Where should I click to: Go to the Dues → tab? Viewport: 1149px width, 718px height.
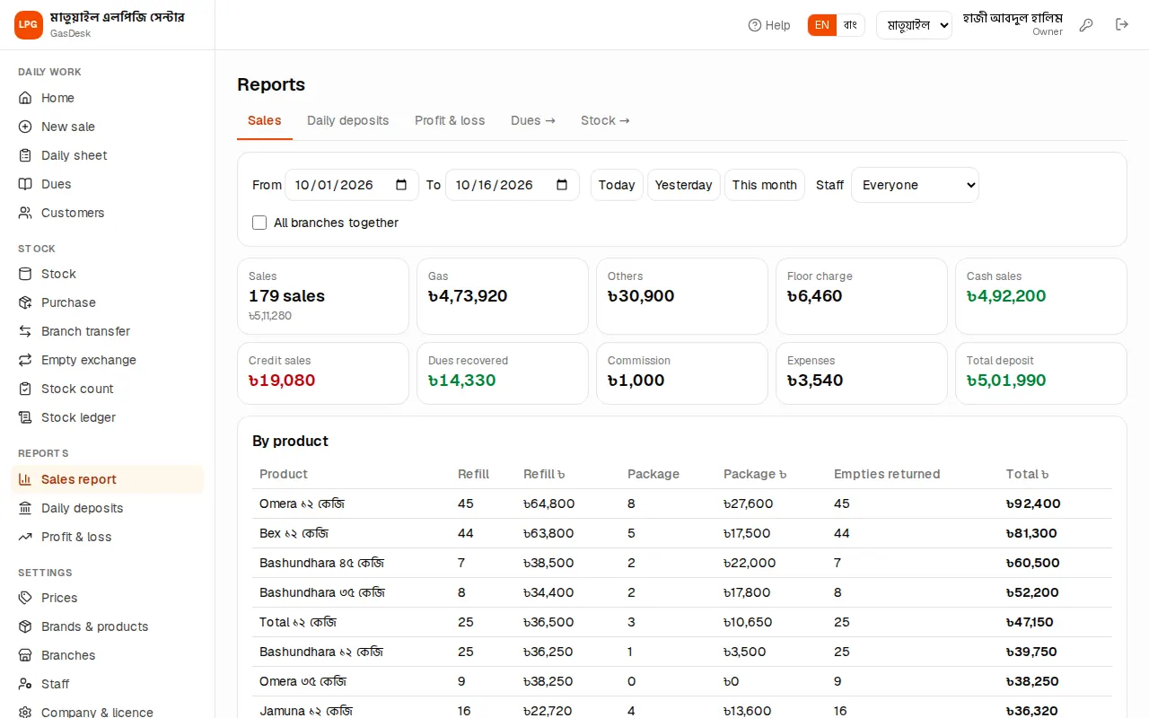click(533, 120)
